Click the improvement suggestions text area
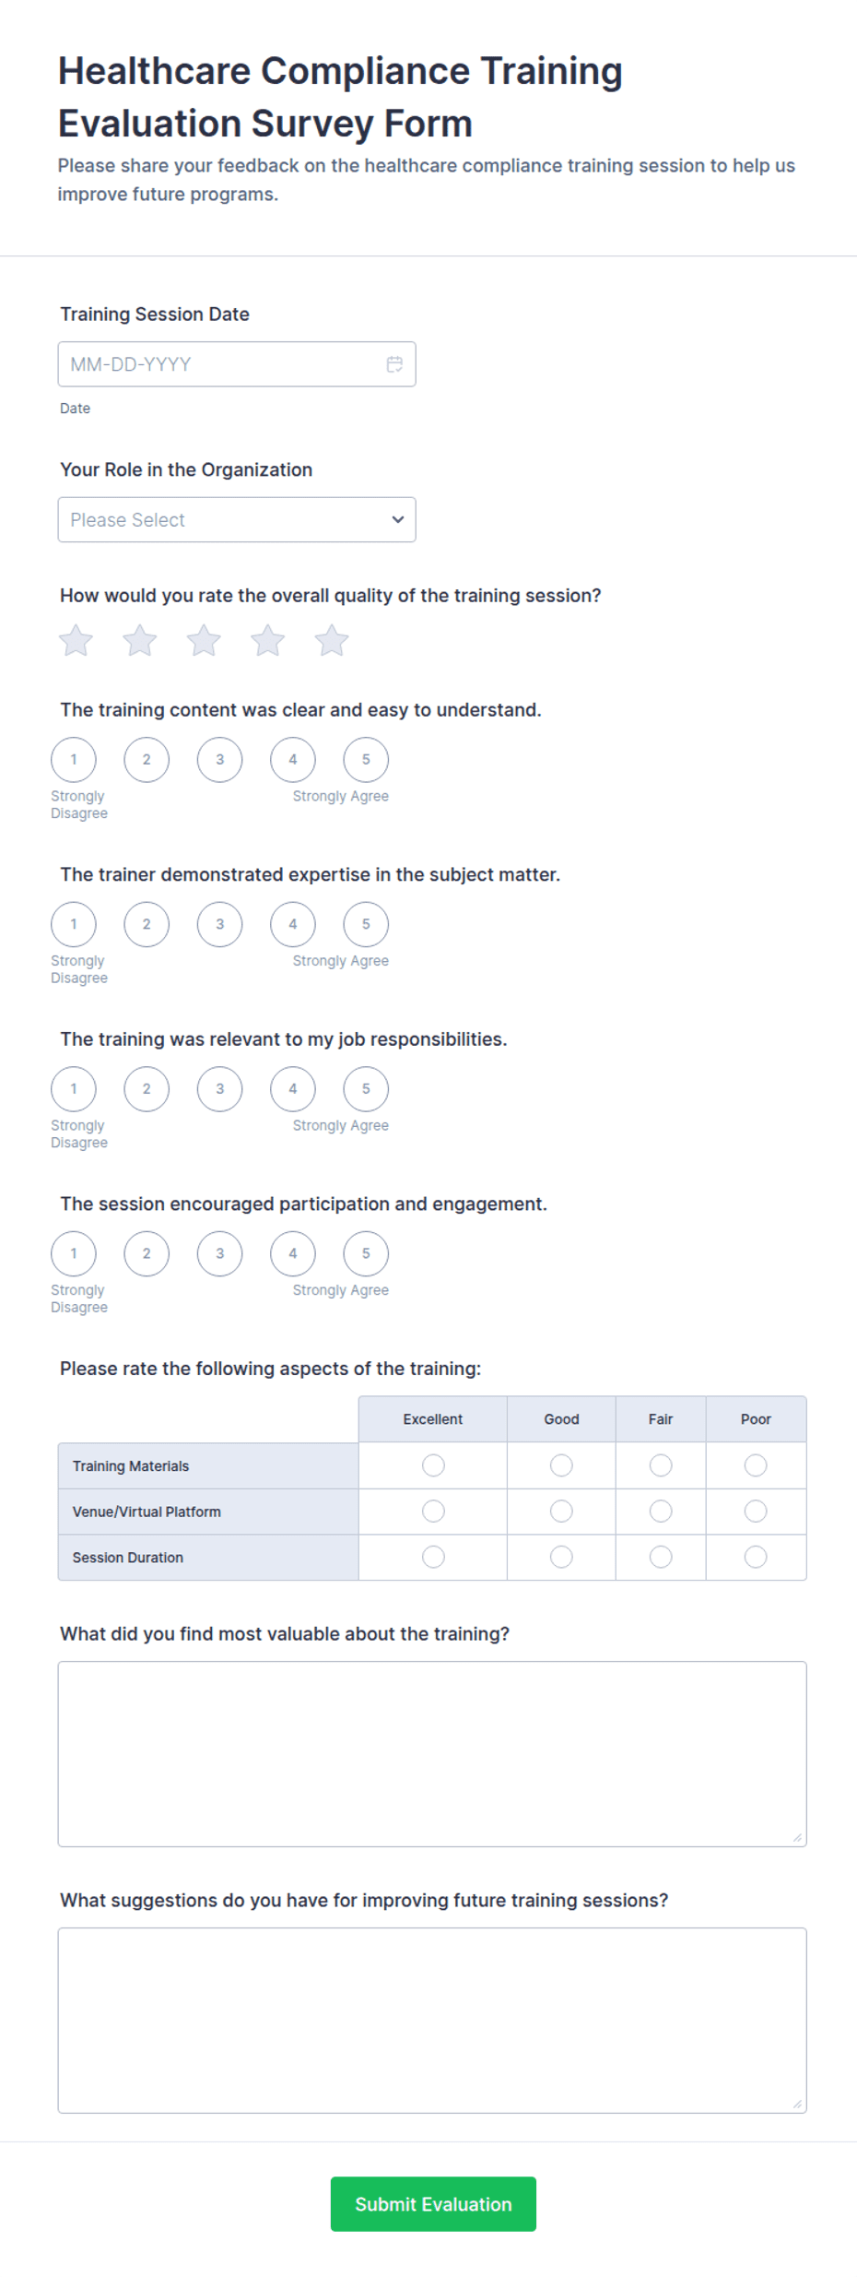857x2277 pixels. (x=432, y=2021)
